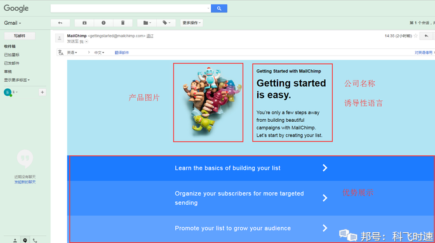Star this MailChimp email
435x243 pixels.
tap(415, 36)
